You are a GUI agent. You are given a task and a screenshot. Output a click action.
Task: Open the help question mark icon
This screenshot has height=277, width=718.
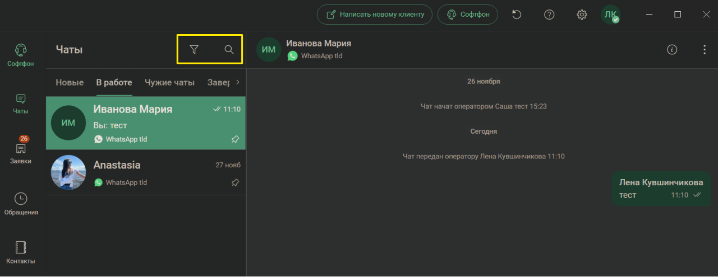tap(550, 15)
